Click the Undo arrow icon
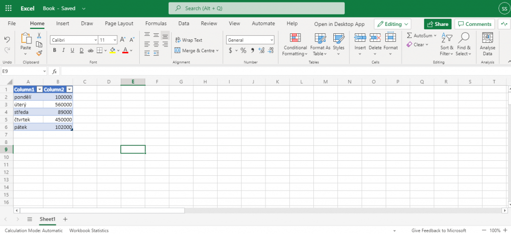The height and width of the screenshot is (234, 511). [7, 39]
